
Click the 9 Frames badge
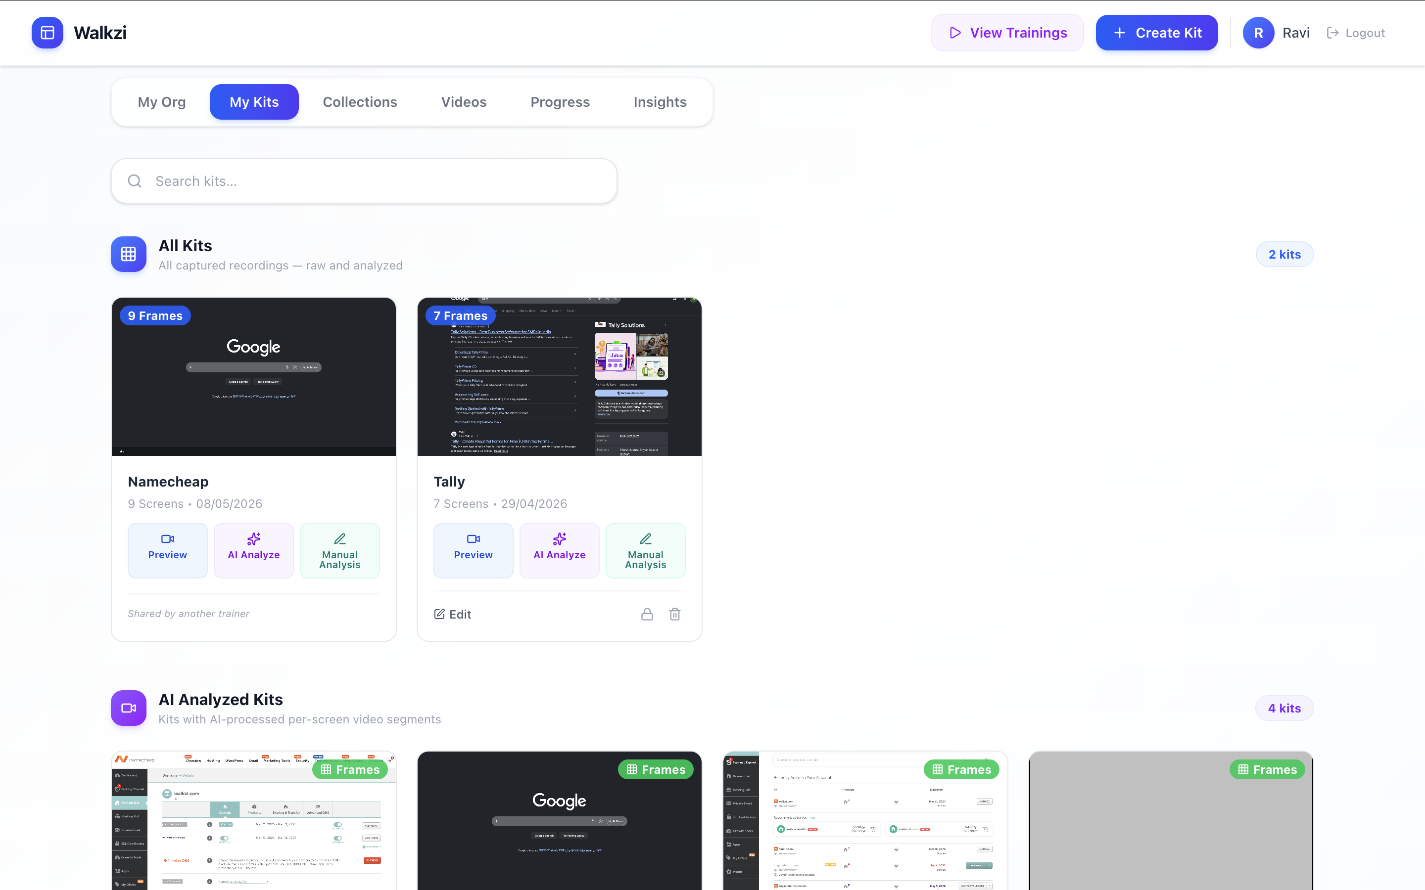point(155,315)
